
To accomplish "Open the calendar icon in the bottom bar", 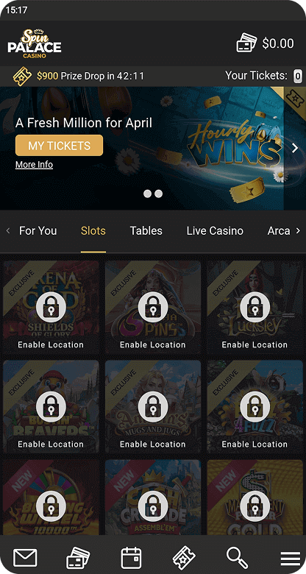I will tap(131, 558).
